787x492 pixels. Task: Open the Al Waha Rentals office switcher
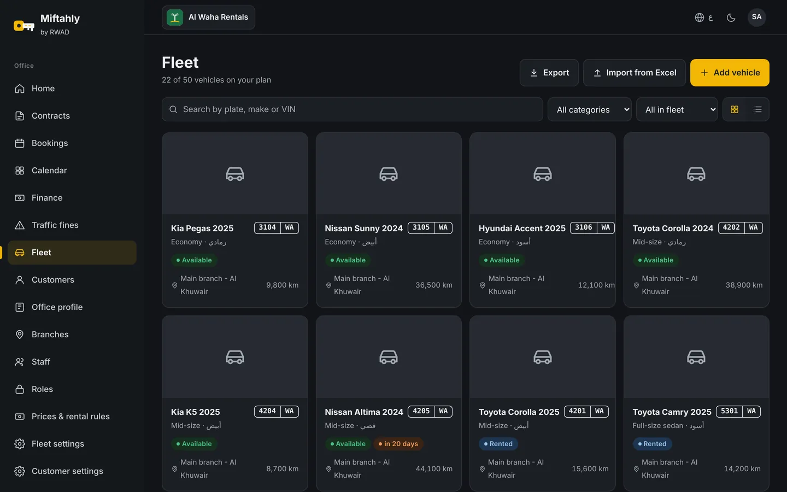[x=208, y=17]
